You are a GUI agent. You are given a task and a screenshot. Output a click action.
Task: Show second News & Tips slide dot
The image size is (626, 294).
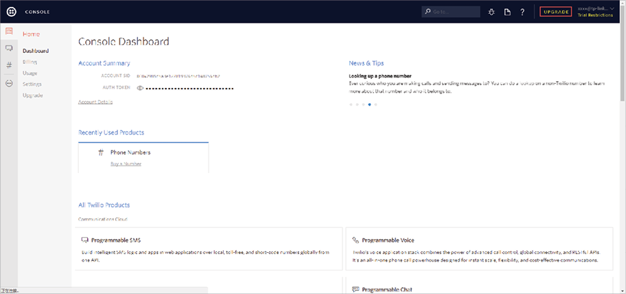pyautogui.click(x=357, y=104)
